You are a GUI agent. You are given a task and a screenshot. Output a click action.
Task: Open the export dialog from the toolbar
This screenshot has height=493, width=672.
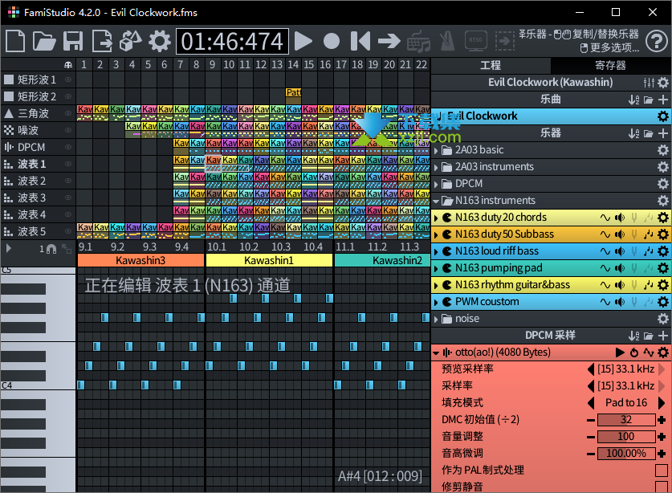tap(102, 41)
